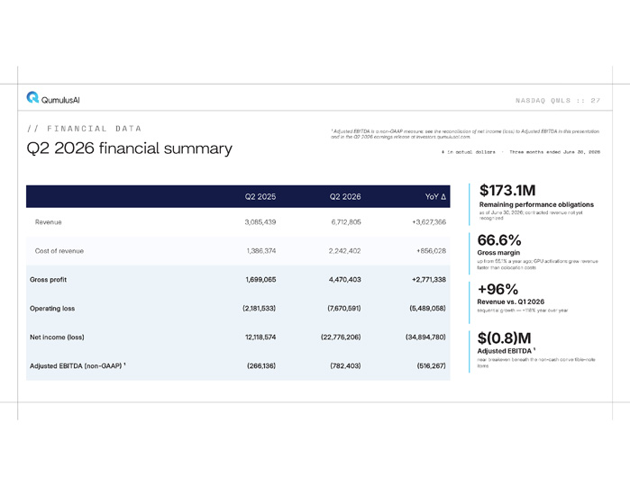This screenshot has width=630, height=486.
Task: Select the Adjusted EBITDA (non-GAAP) row label
Action: pyautogui.click(x=78, y=366)
